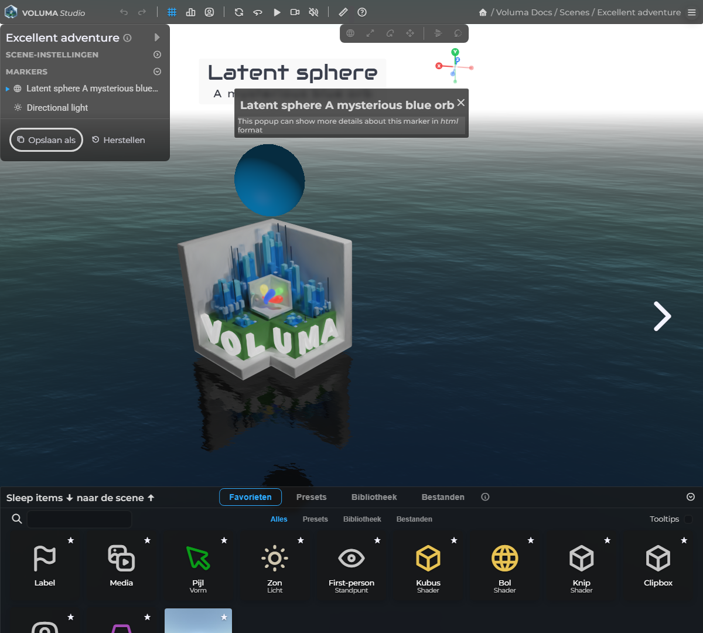Select the Alles filter

coord(279,519)
